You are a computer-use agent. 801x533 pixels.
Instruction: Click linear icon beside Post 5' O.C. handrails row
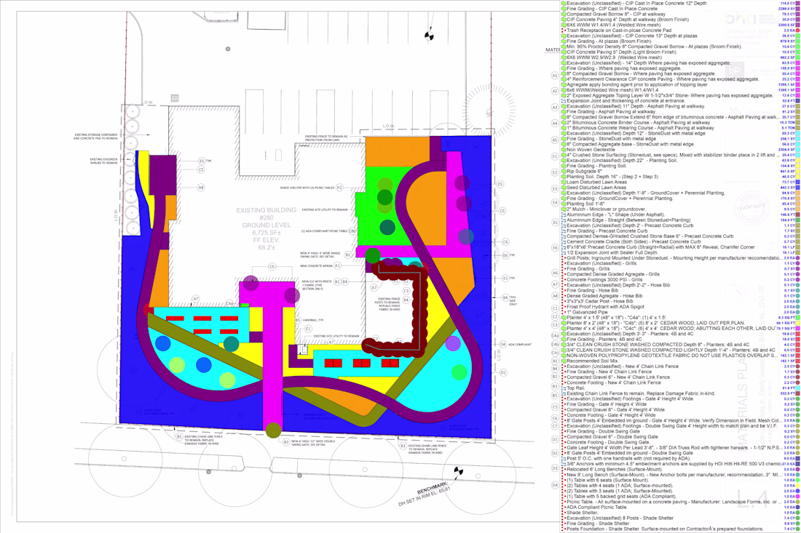[x=564, y=459]
